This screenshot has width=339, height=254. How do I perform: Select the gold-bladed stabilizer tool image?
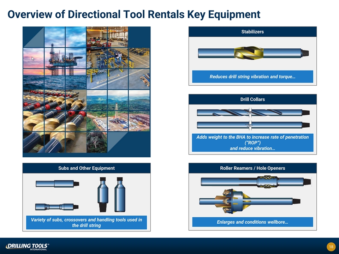(x=253, y=53)
